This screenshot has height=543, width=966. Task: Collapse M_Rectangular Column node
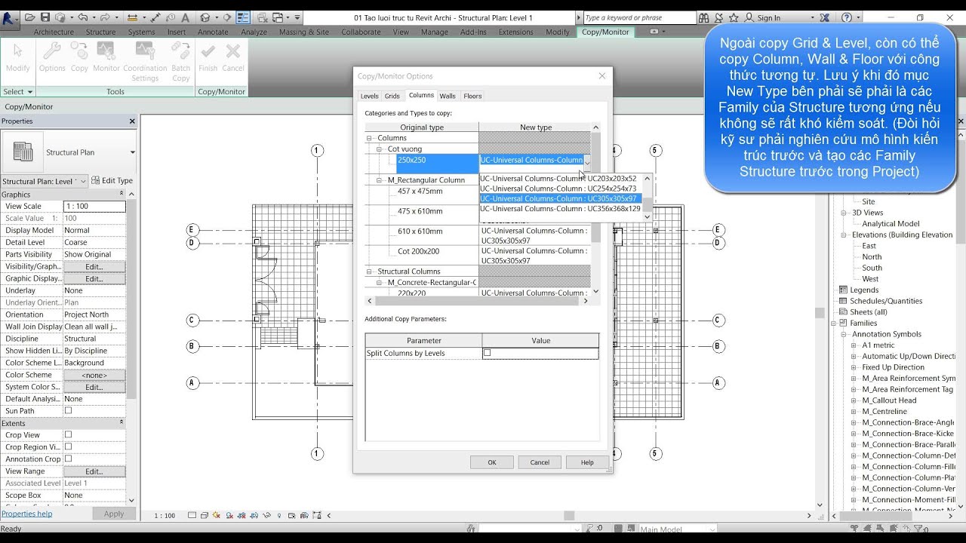(380, 180)
